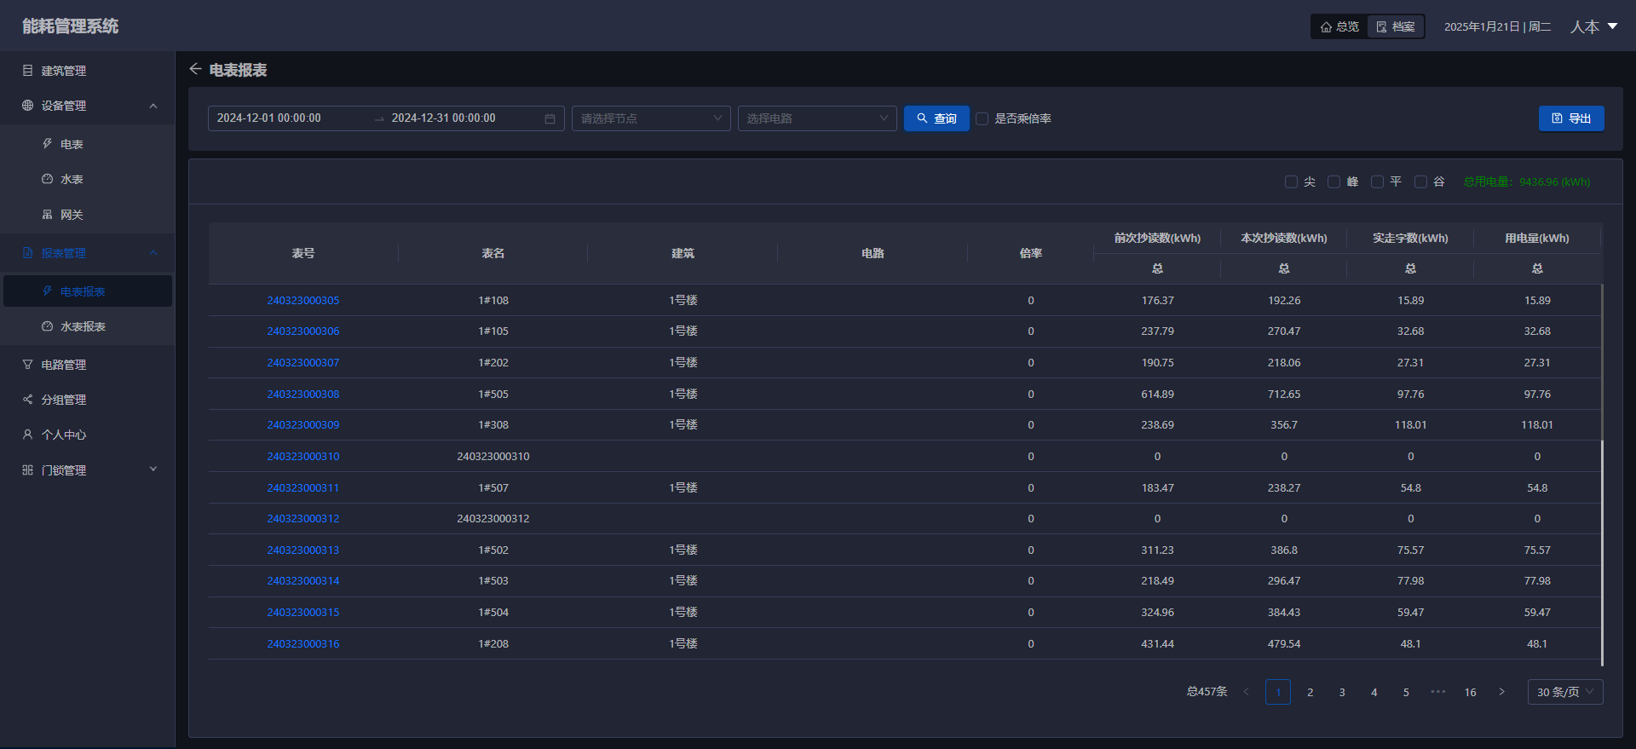This screenshot has height=749, width=1636.
Task: Click the calendar icon in date range field
Action: 550,118
